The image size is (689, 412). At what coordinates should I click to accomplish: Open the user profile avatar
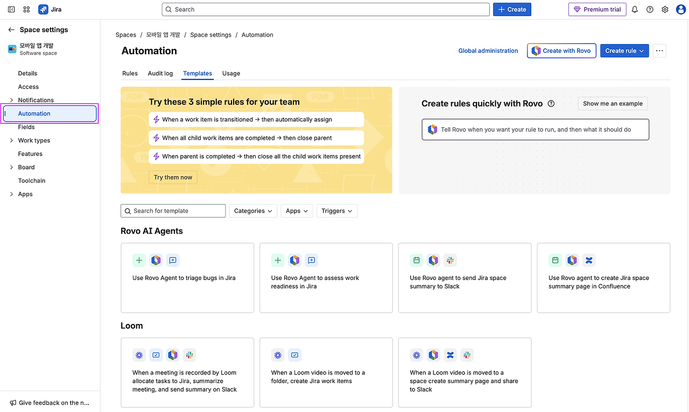point(680,10)
